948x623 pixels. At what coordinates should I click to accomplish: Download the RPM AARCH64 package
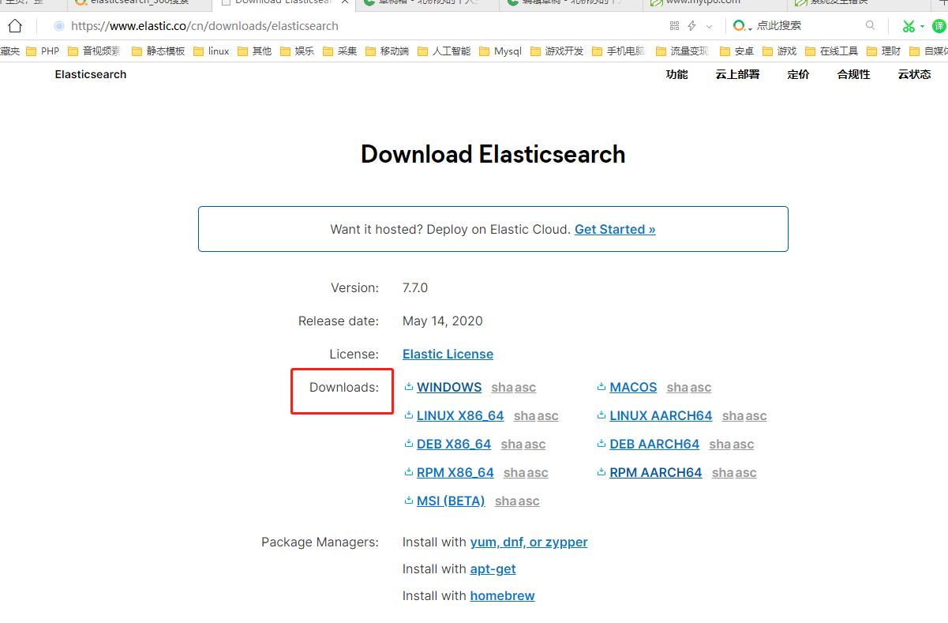[656, 472]
